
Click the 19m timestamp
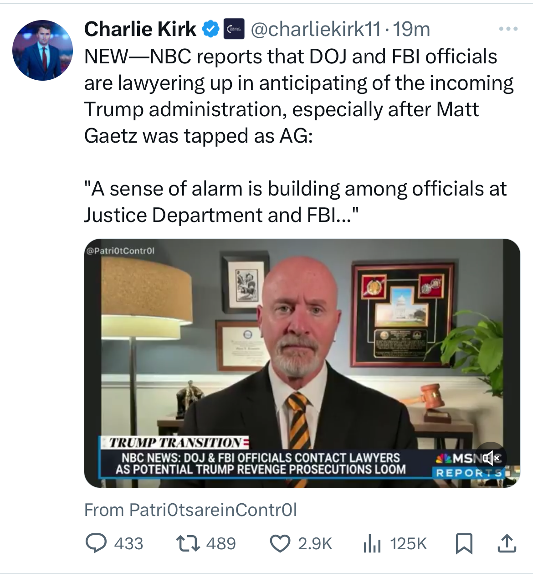(x=411, y=30)
